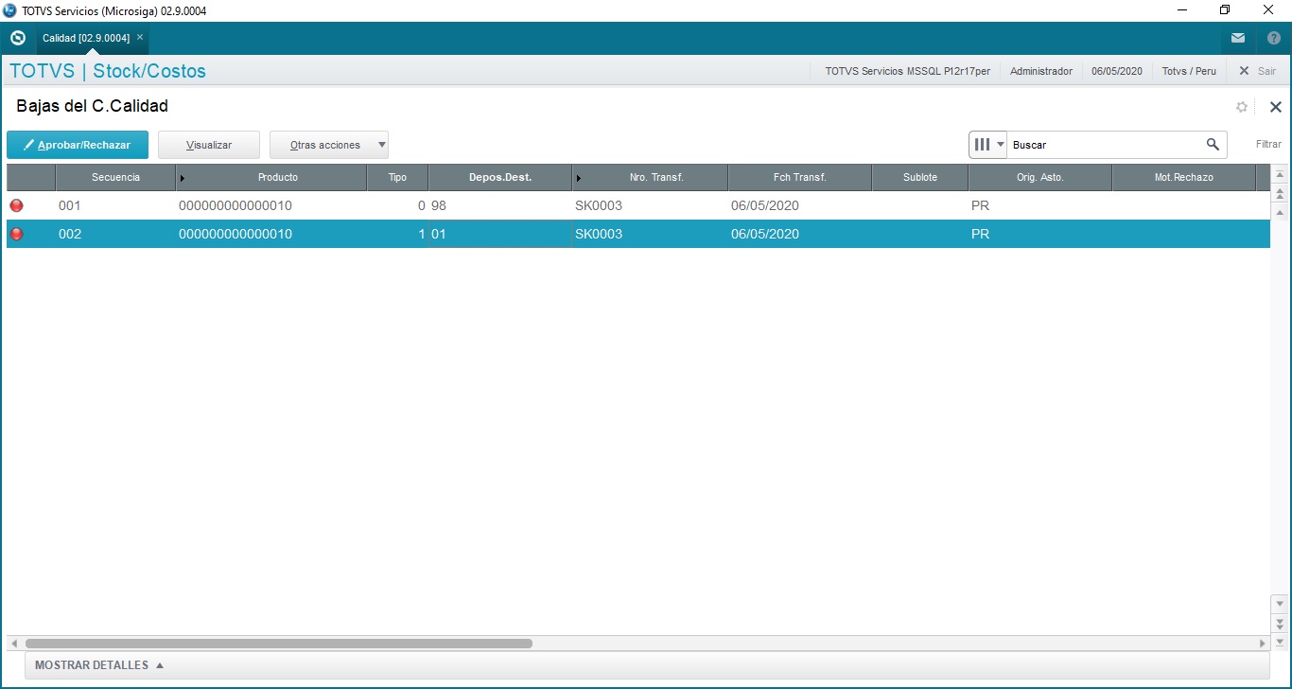Sort by the Mot.Rechazo column header

tap(1184, 177)
